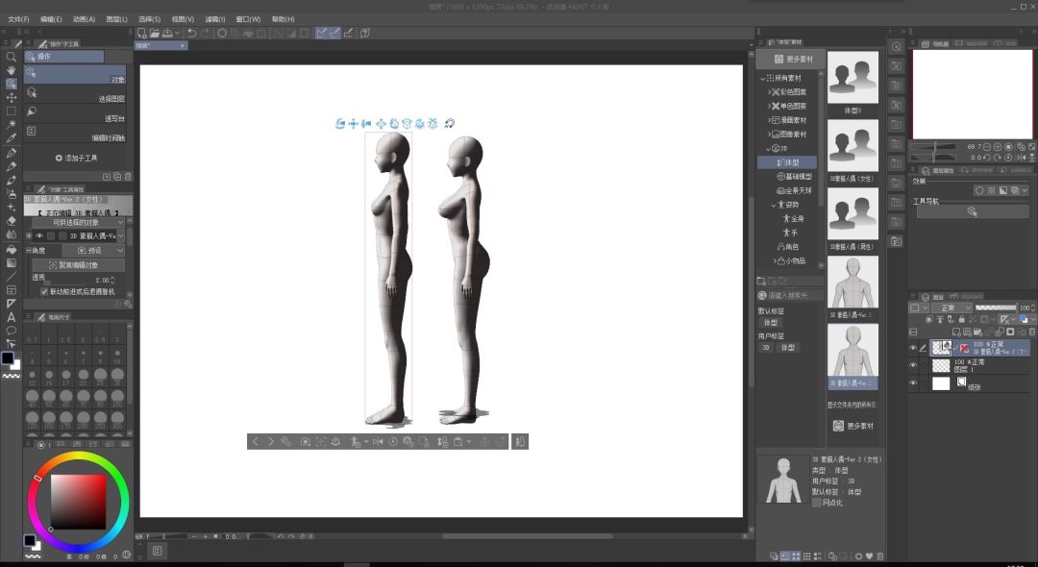
Task: Open the 图层(L) menu
Action: click(x=117, y=19)
